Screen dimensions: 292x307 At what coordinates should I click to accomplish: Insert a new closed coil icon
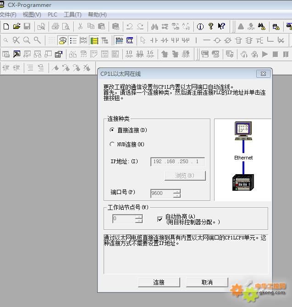coord(228,40)
